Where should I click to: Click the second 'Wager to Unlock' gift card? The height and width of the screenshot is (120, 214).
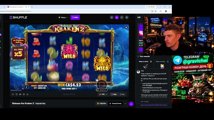pos(162,64)
